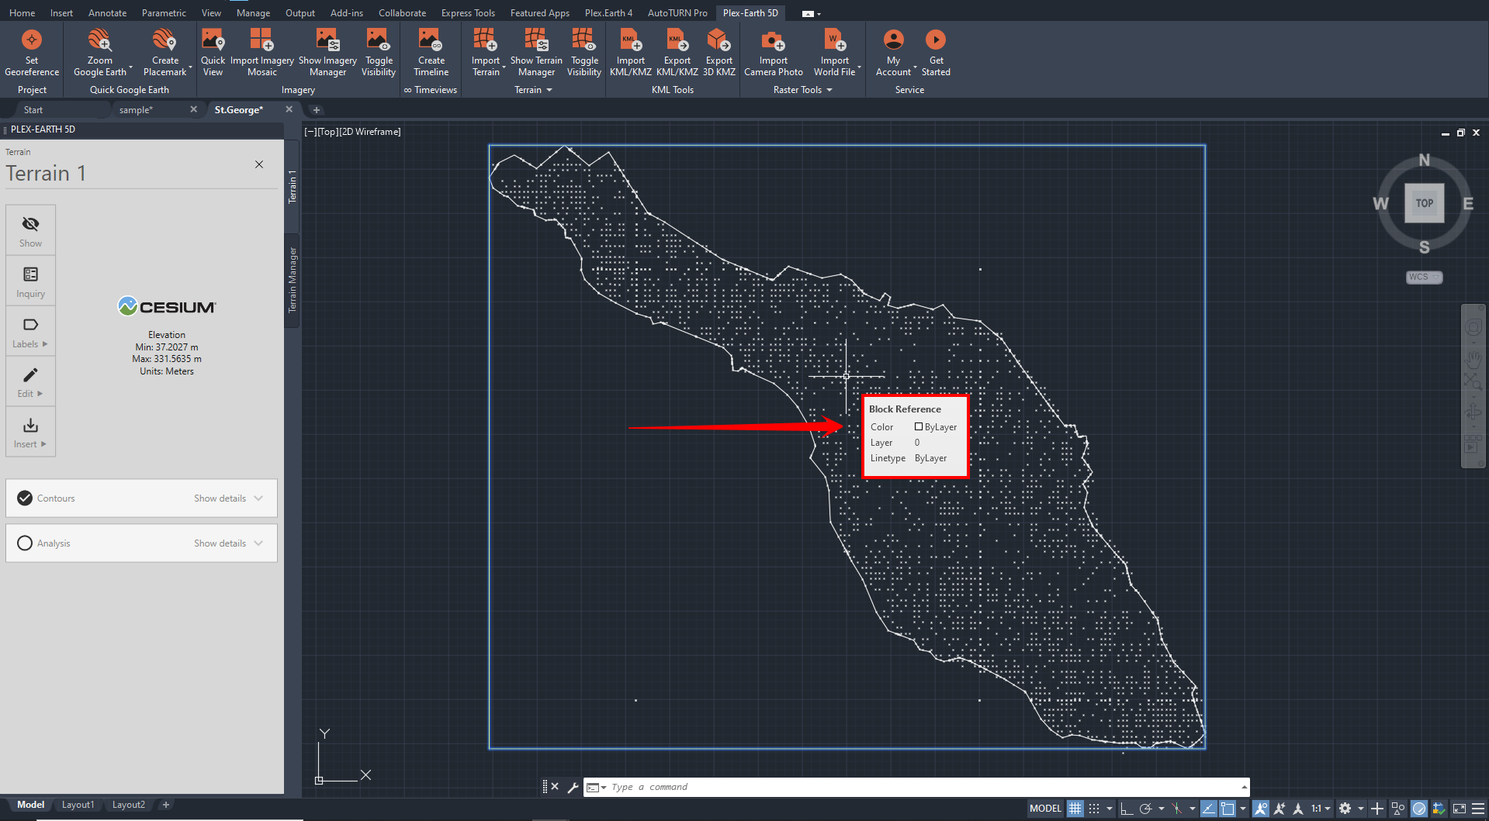Enable the Analysis option
The image size is (1489, 821).
pyautogui.click(x=25, y=543)
